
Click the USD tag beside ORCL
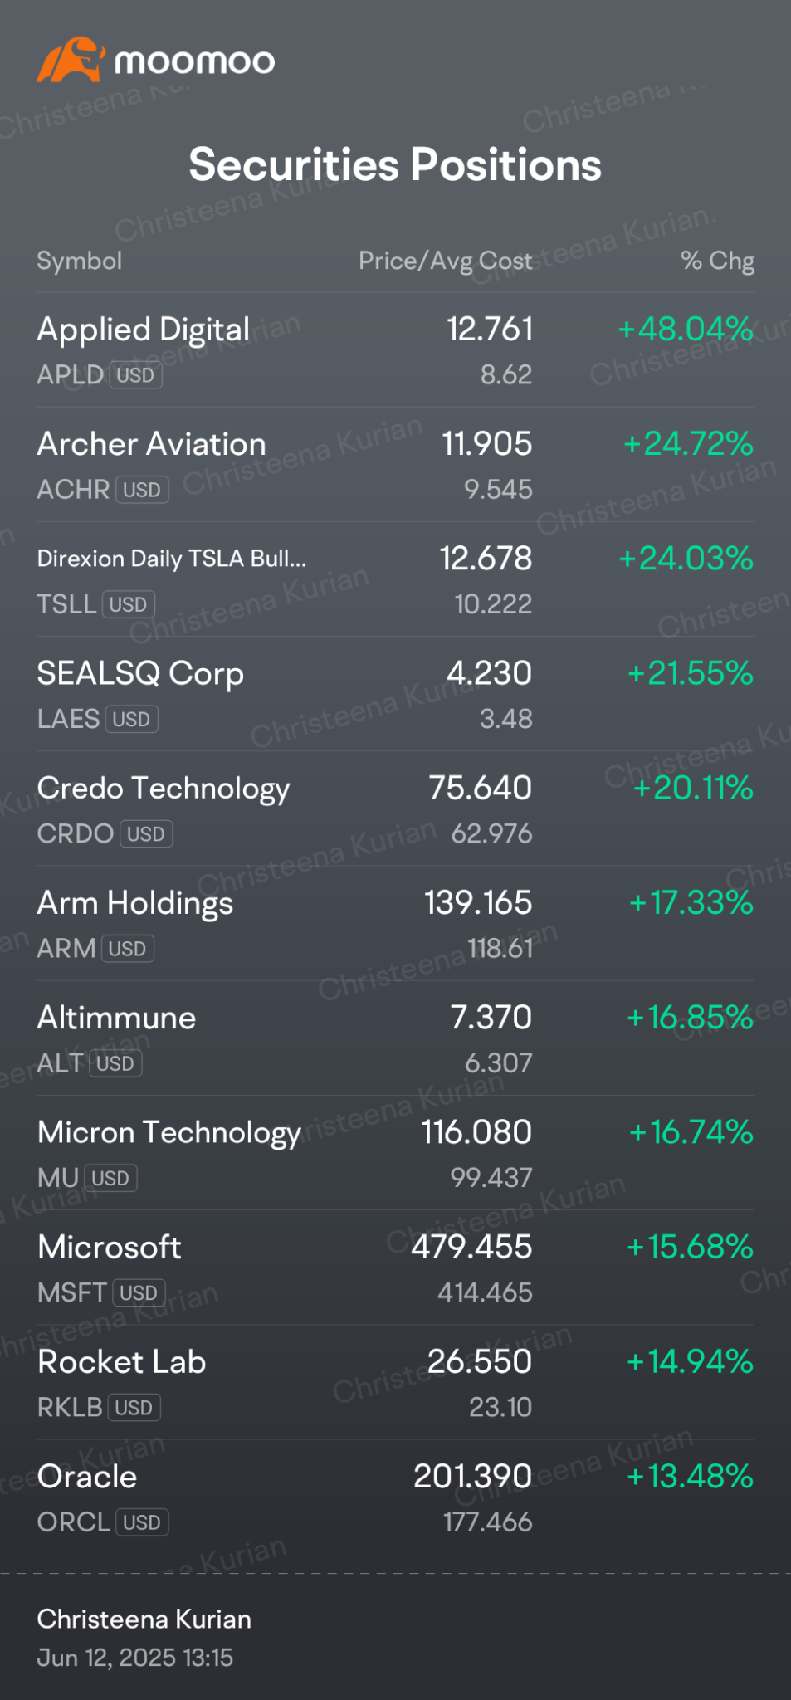(x=142, y=1522)
